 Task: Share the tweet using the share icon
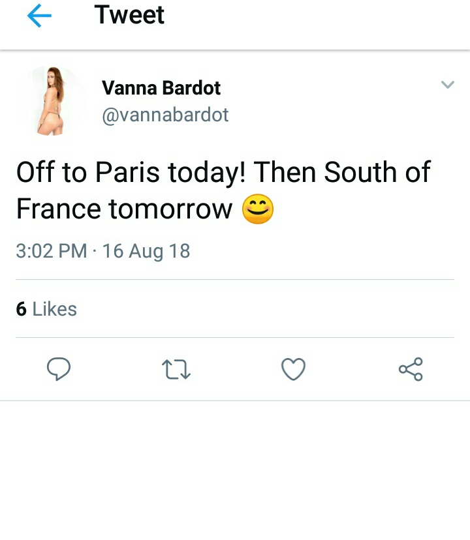pos(411,370)
